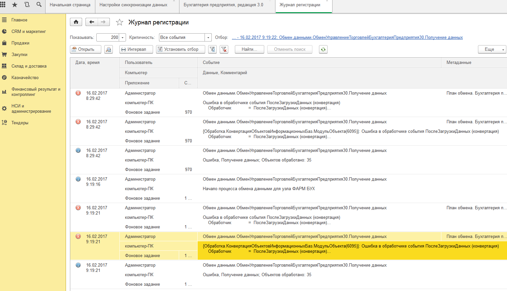Open the search magnifier in top bar
The height and width of the screenshot is (291, 507).
(39, 5)
